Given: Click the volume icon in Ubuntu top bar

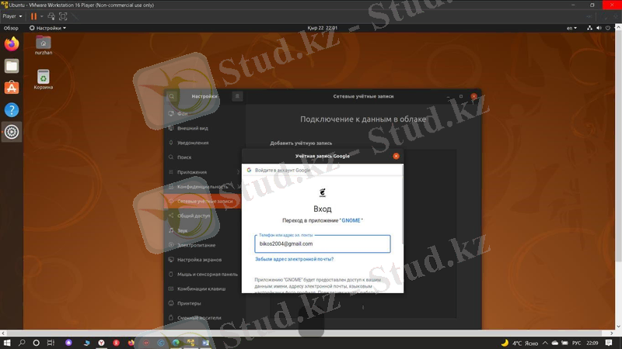Looking at the screenshot, I should [599, 28].
